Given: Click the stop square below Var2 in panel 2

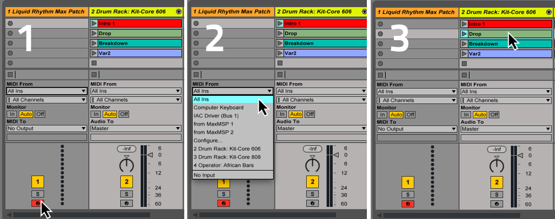Looking at the screenshot, I should [280, 63].
